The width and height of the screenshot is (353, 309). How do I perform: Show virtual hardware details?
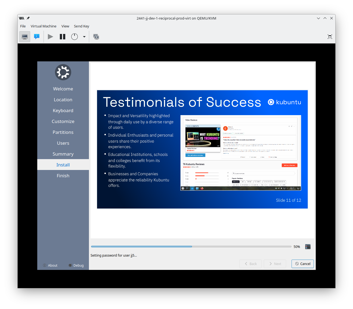coord(37,37)
